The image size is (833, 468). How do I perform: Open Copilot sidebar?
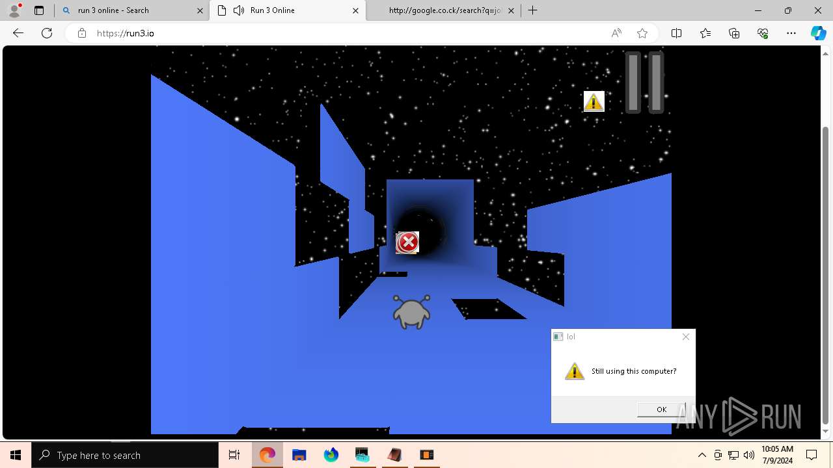pyautogui.click(x=818, y=33)
